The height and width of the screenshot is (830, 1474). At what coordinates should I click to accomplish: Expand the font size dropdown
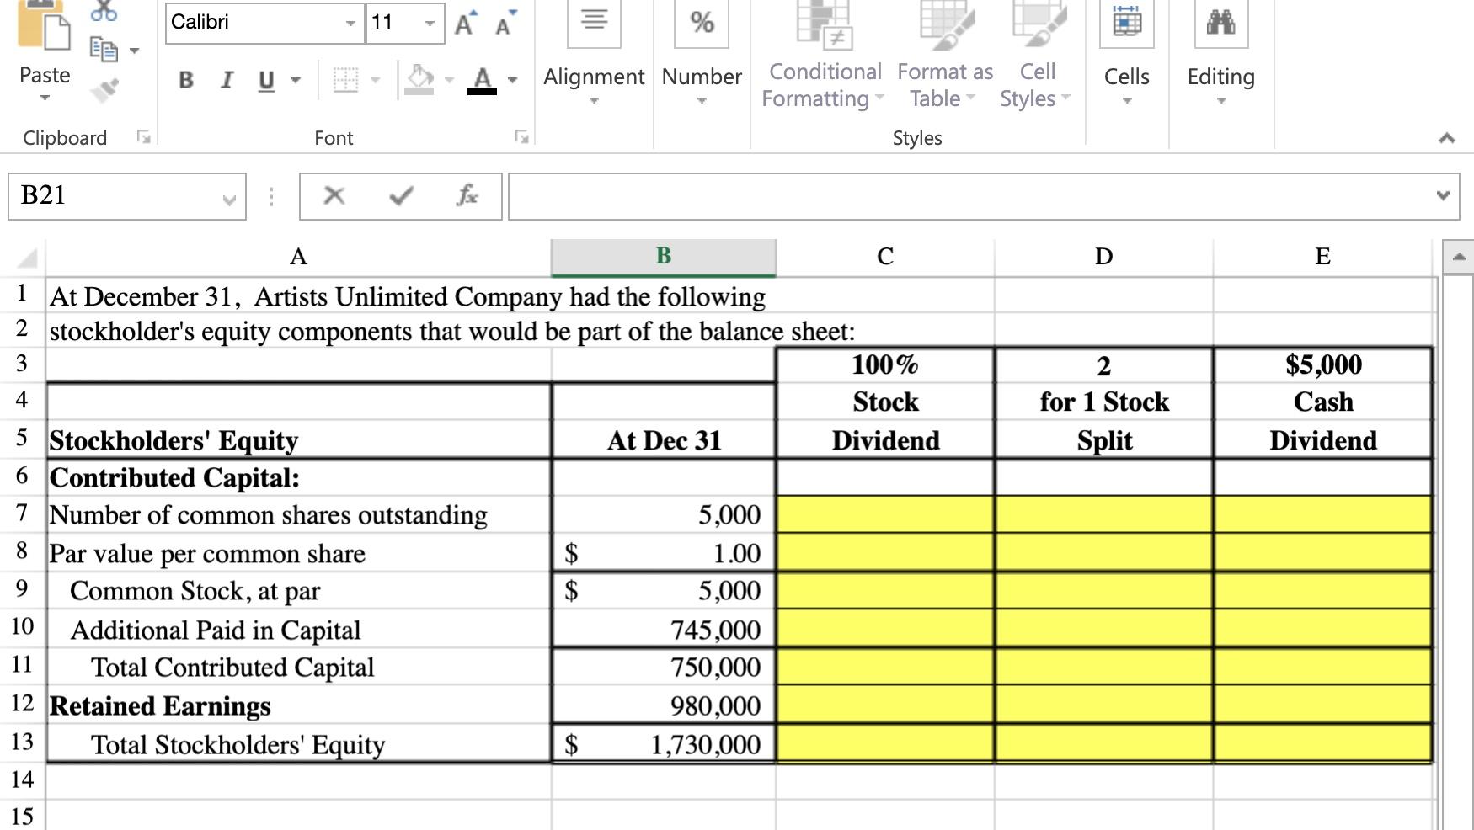click(429, 24)
